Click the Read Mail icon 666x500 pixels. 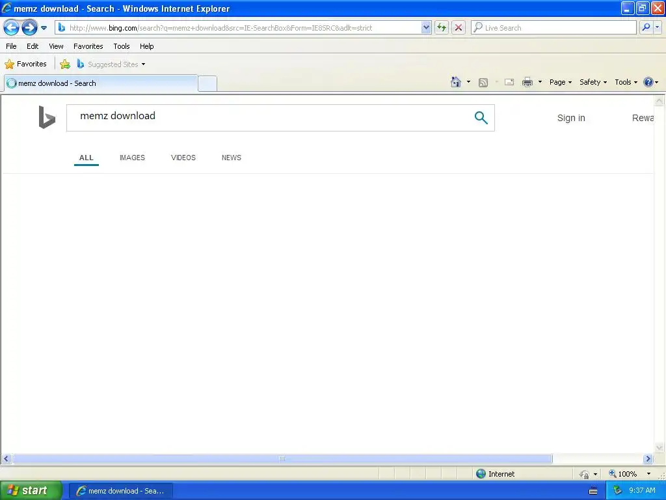click(x=509, y=82)
